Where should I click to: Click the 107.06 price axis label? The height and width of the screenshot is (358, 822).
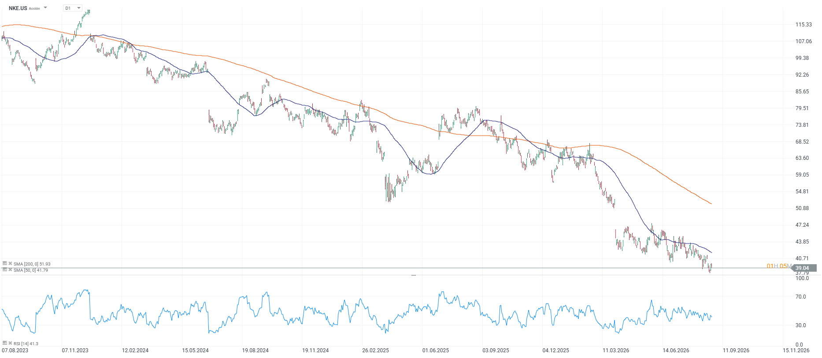803,41
